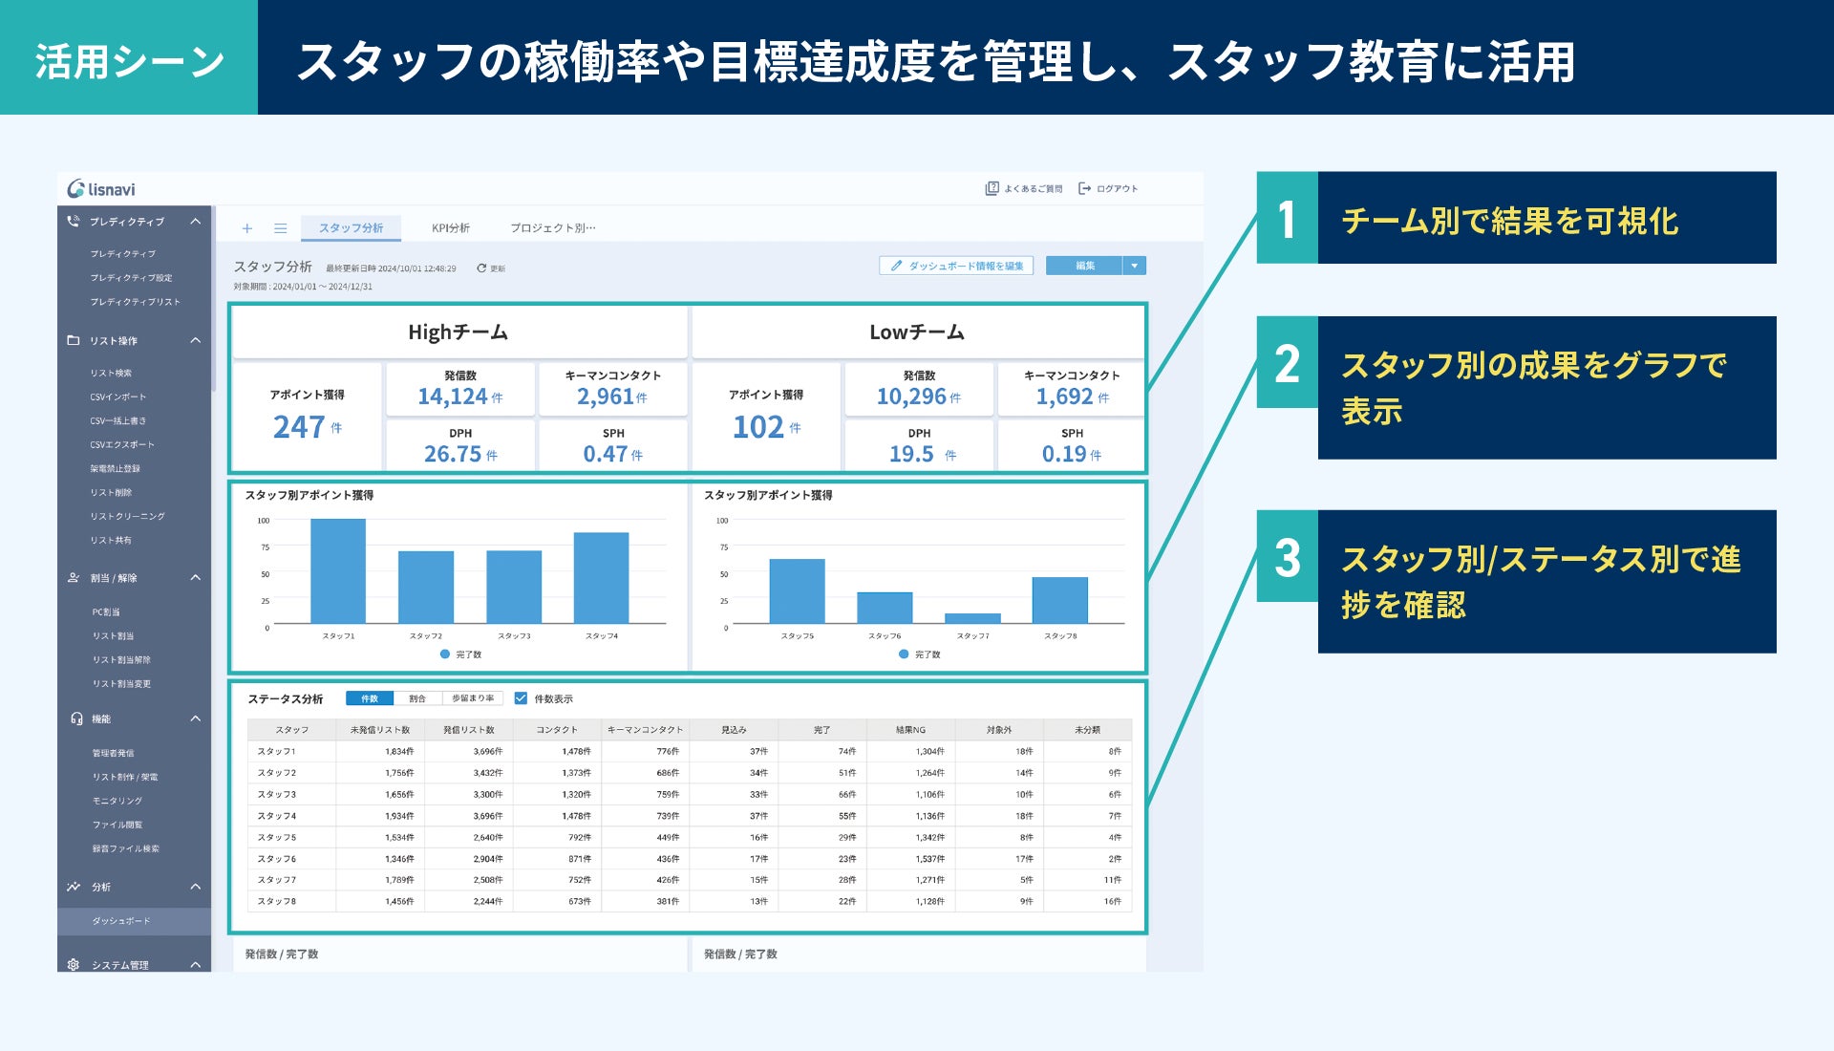Click the 機能 headset icon in sidebar
This screenshot has height=1051, width=1834.
pyautogui.click(x=75, y=719)
